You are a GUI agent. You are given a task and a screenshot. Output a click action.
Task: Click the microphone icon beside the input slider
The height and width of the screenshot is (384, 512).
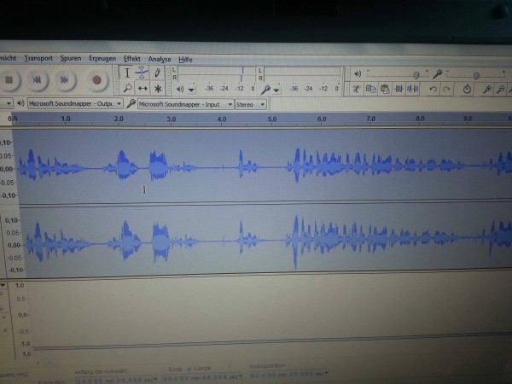(437, 74)
